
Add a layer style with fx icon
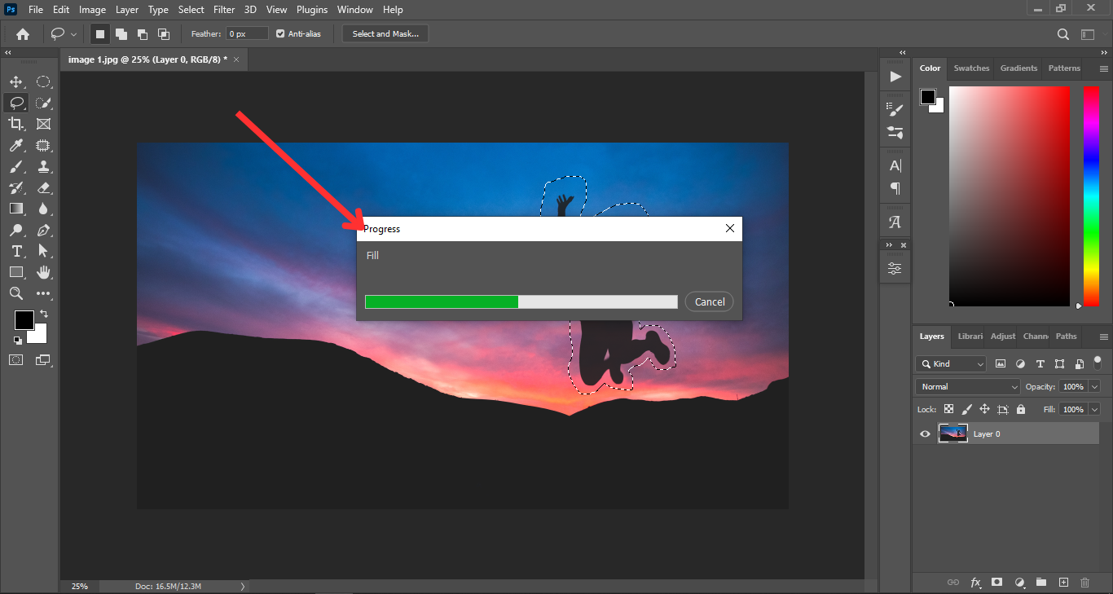tap(975, 583)
